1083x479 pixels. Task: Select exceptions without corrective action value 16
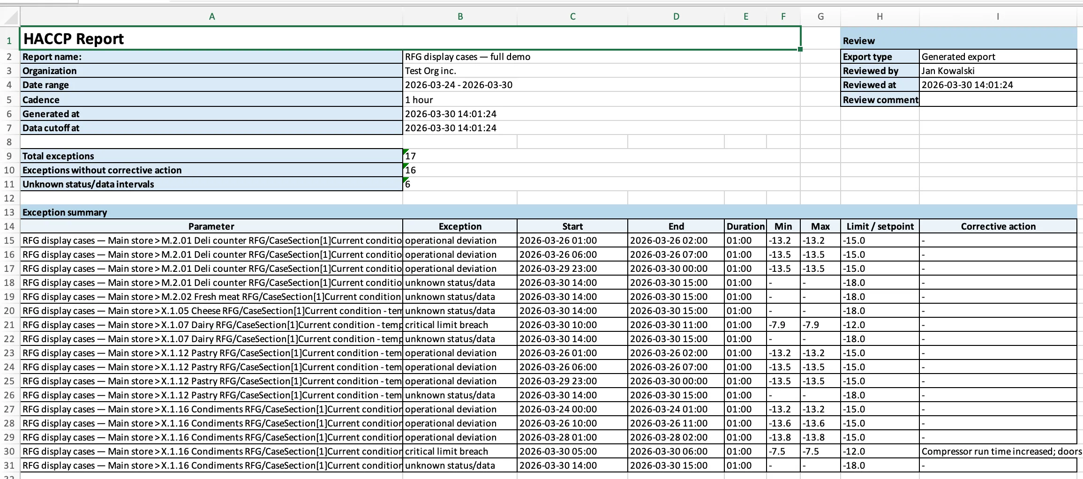tap(602, 170)
